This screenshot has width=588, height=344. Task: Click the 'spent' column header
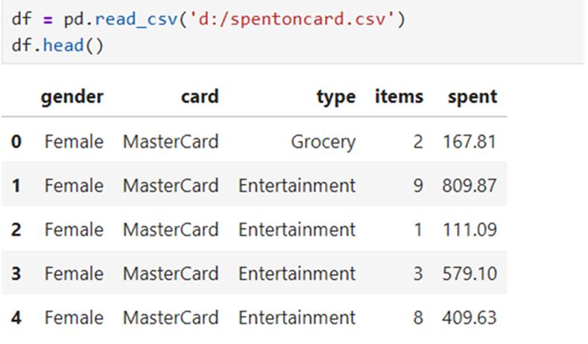[x=472, y=98]
